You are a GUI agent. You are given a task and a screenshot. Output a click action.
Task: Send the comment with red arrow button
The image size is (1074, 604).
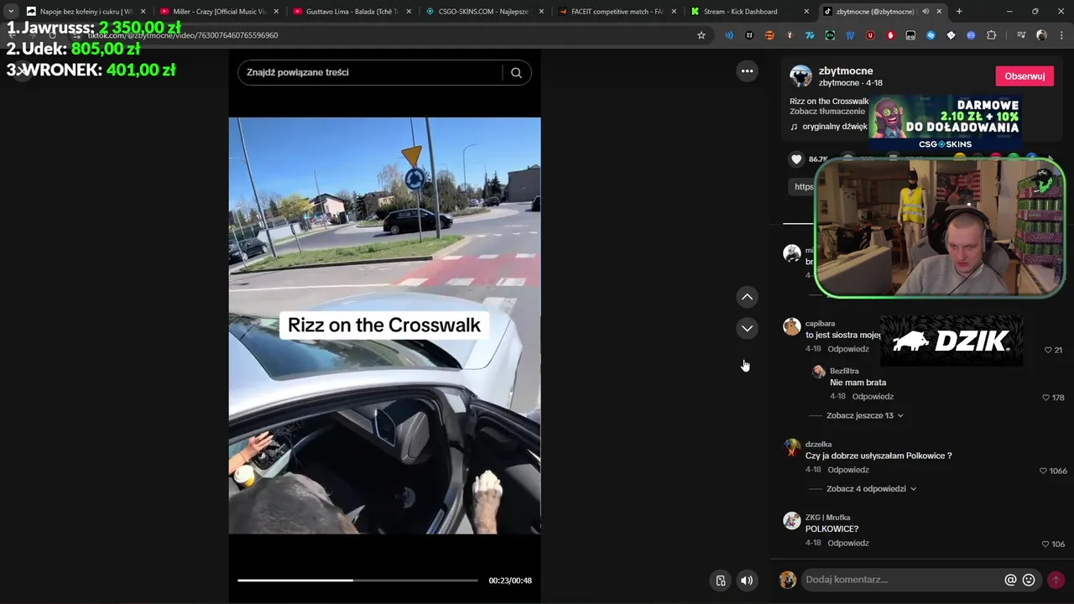(x=1056, y=580)
